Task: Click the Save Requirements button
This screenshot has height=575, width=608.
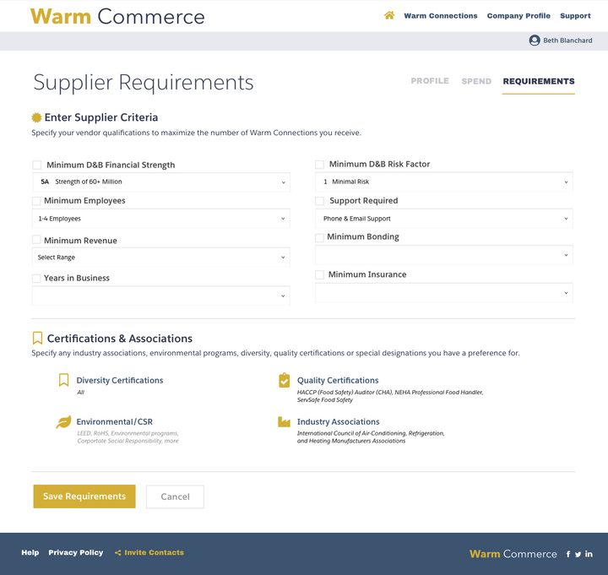Action: (84, 496)
